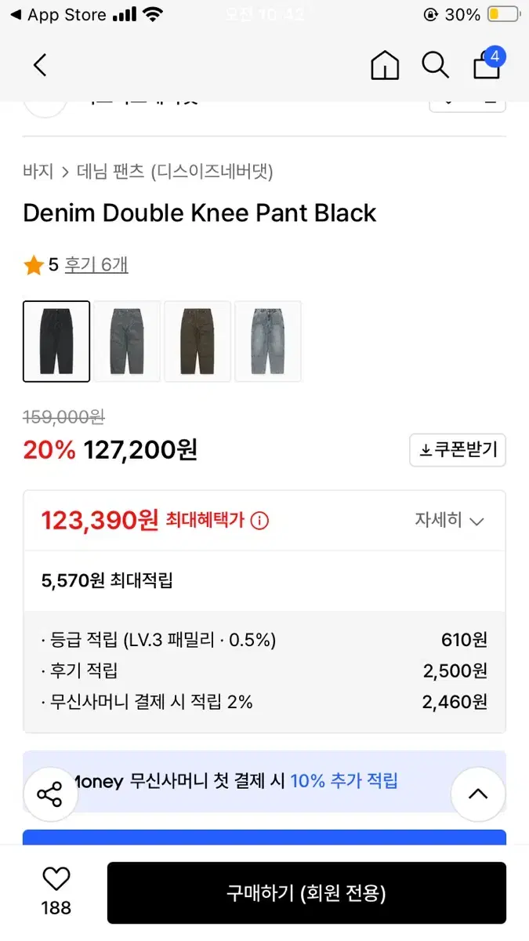Screen dimensions: 529x941
Task: Tap the yellow star rating icon
Action: pos(33,266)
